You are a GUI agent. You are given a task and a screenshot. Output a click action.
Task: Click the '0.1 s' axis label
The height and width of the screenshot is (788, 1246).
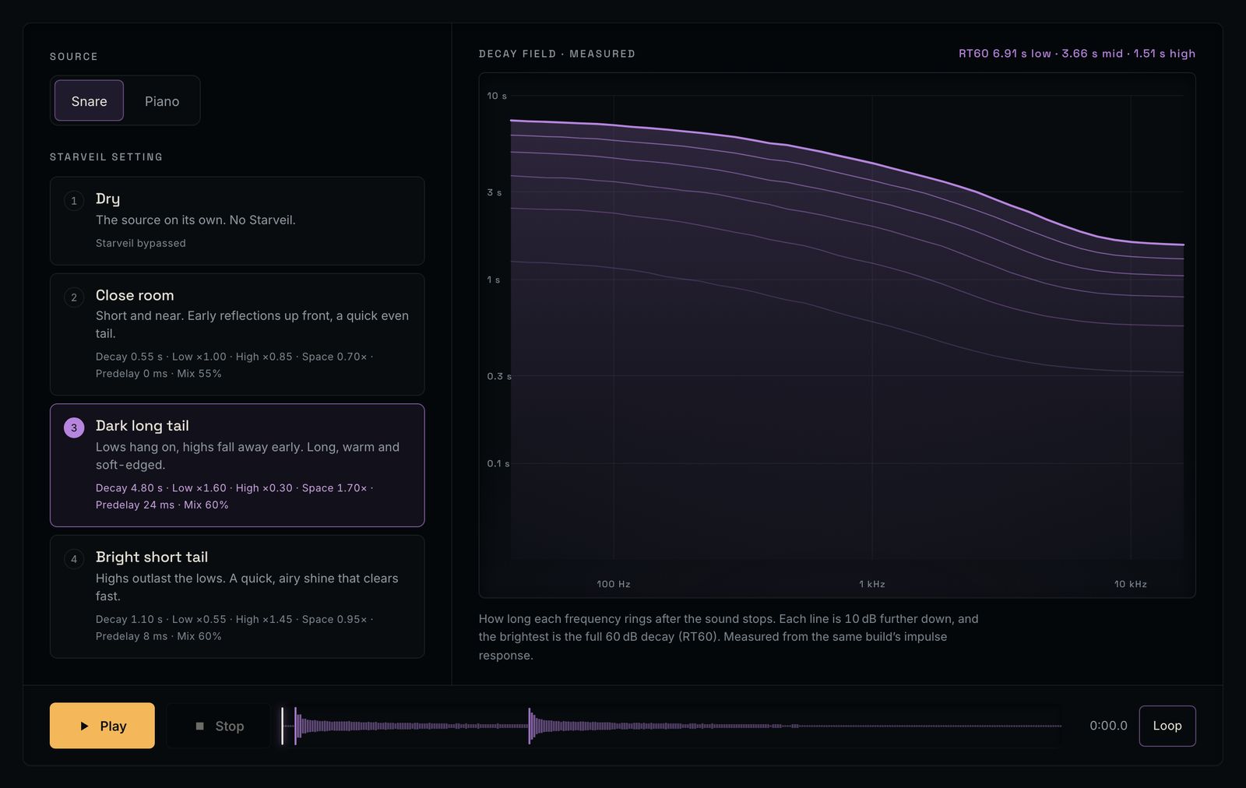498,463
